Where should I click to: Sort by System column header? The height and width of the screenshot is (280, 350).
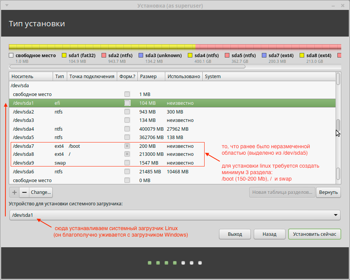click(269, 77)
